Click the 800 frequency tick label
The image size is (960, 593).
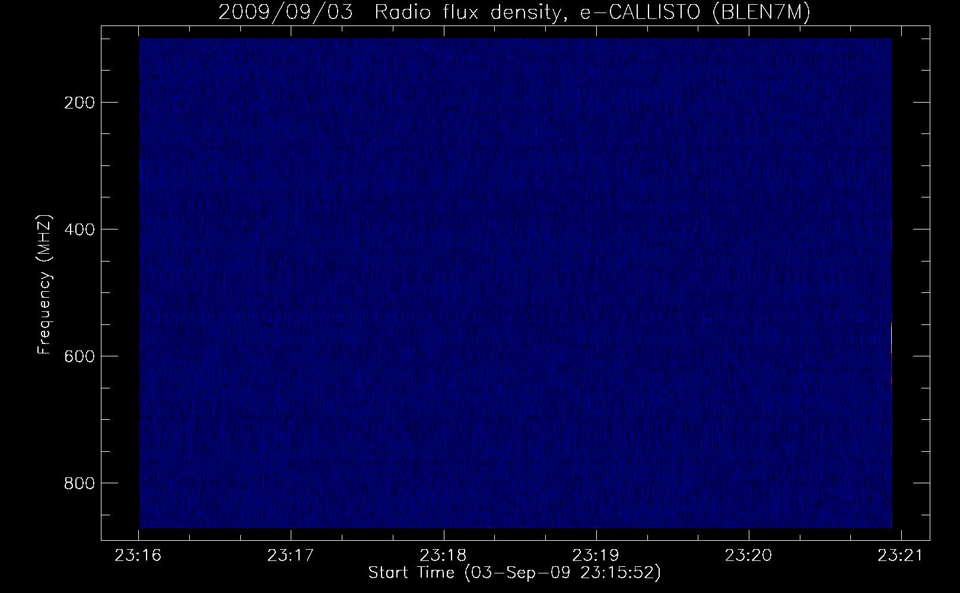[78, 483]
